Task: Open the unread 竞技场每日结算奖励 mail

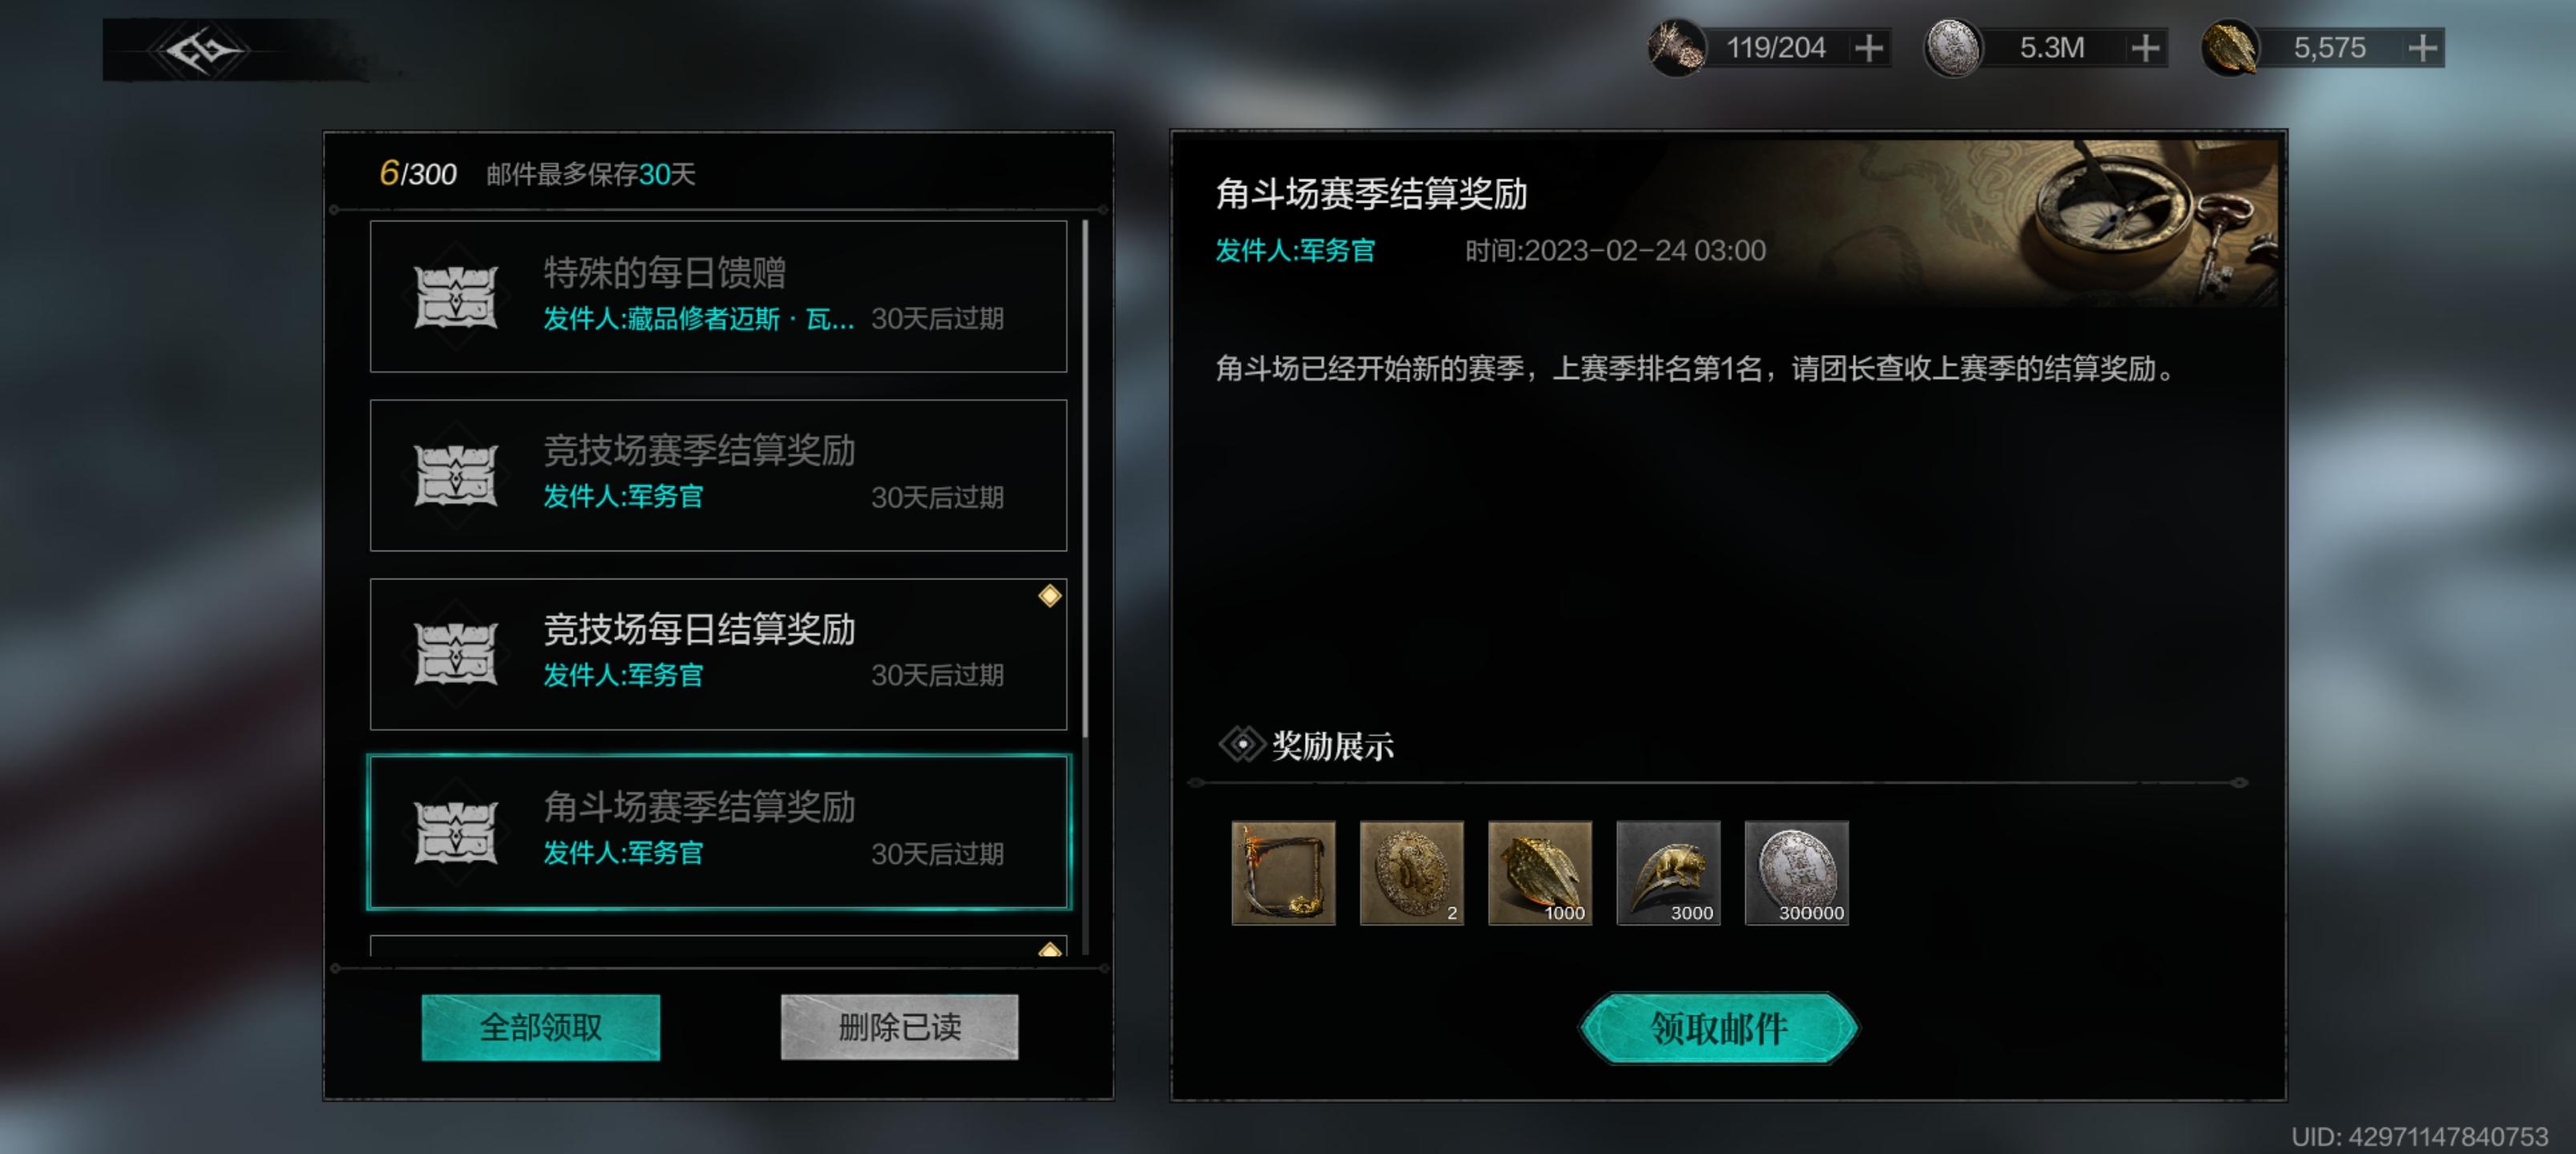Action: pos(718,654)
